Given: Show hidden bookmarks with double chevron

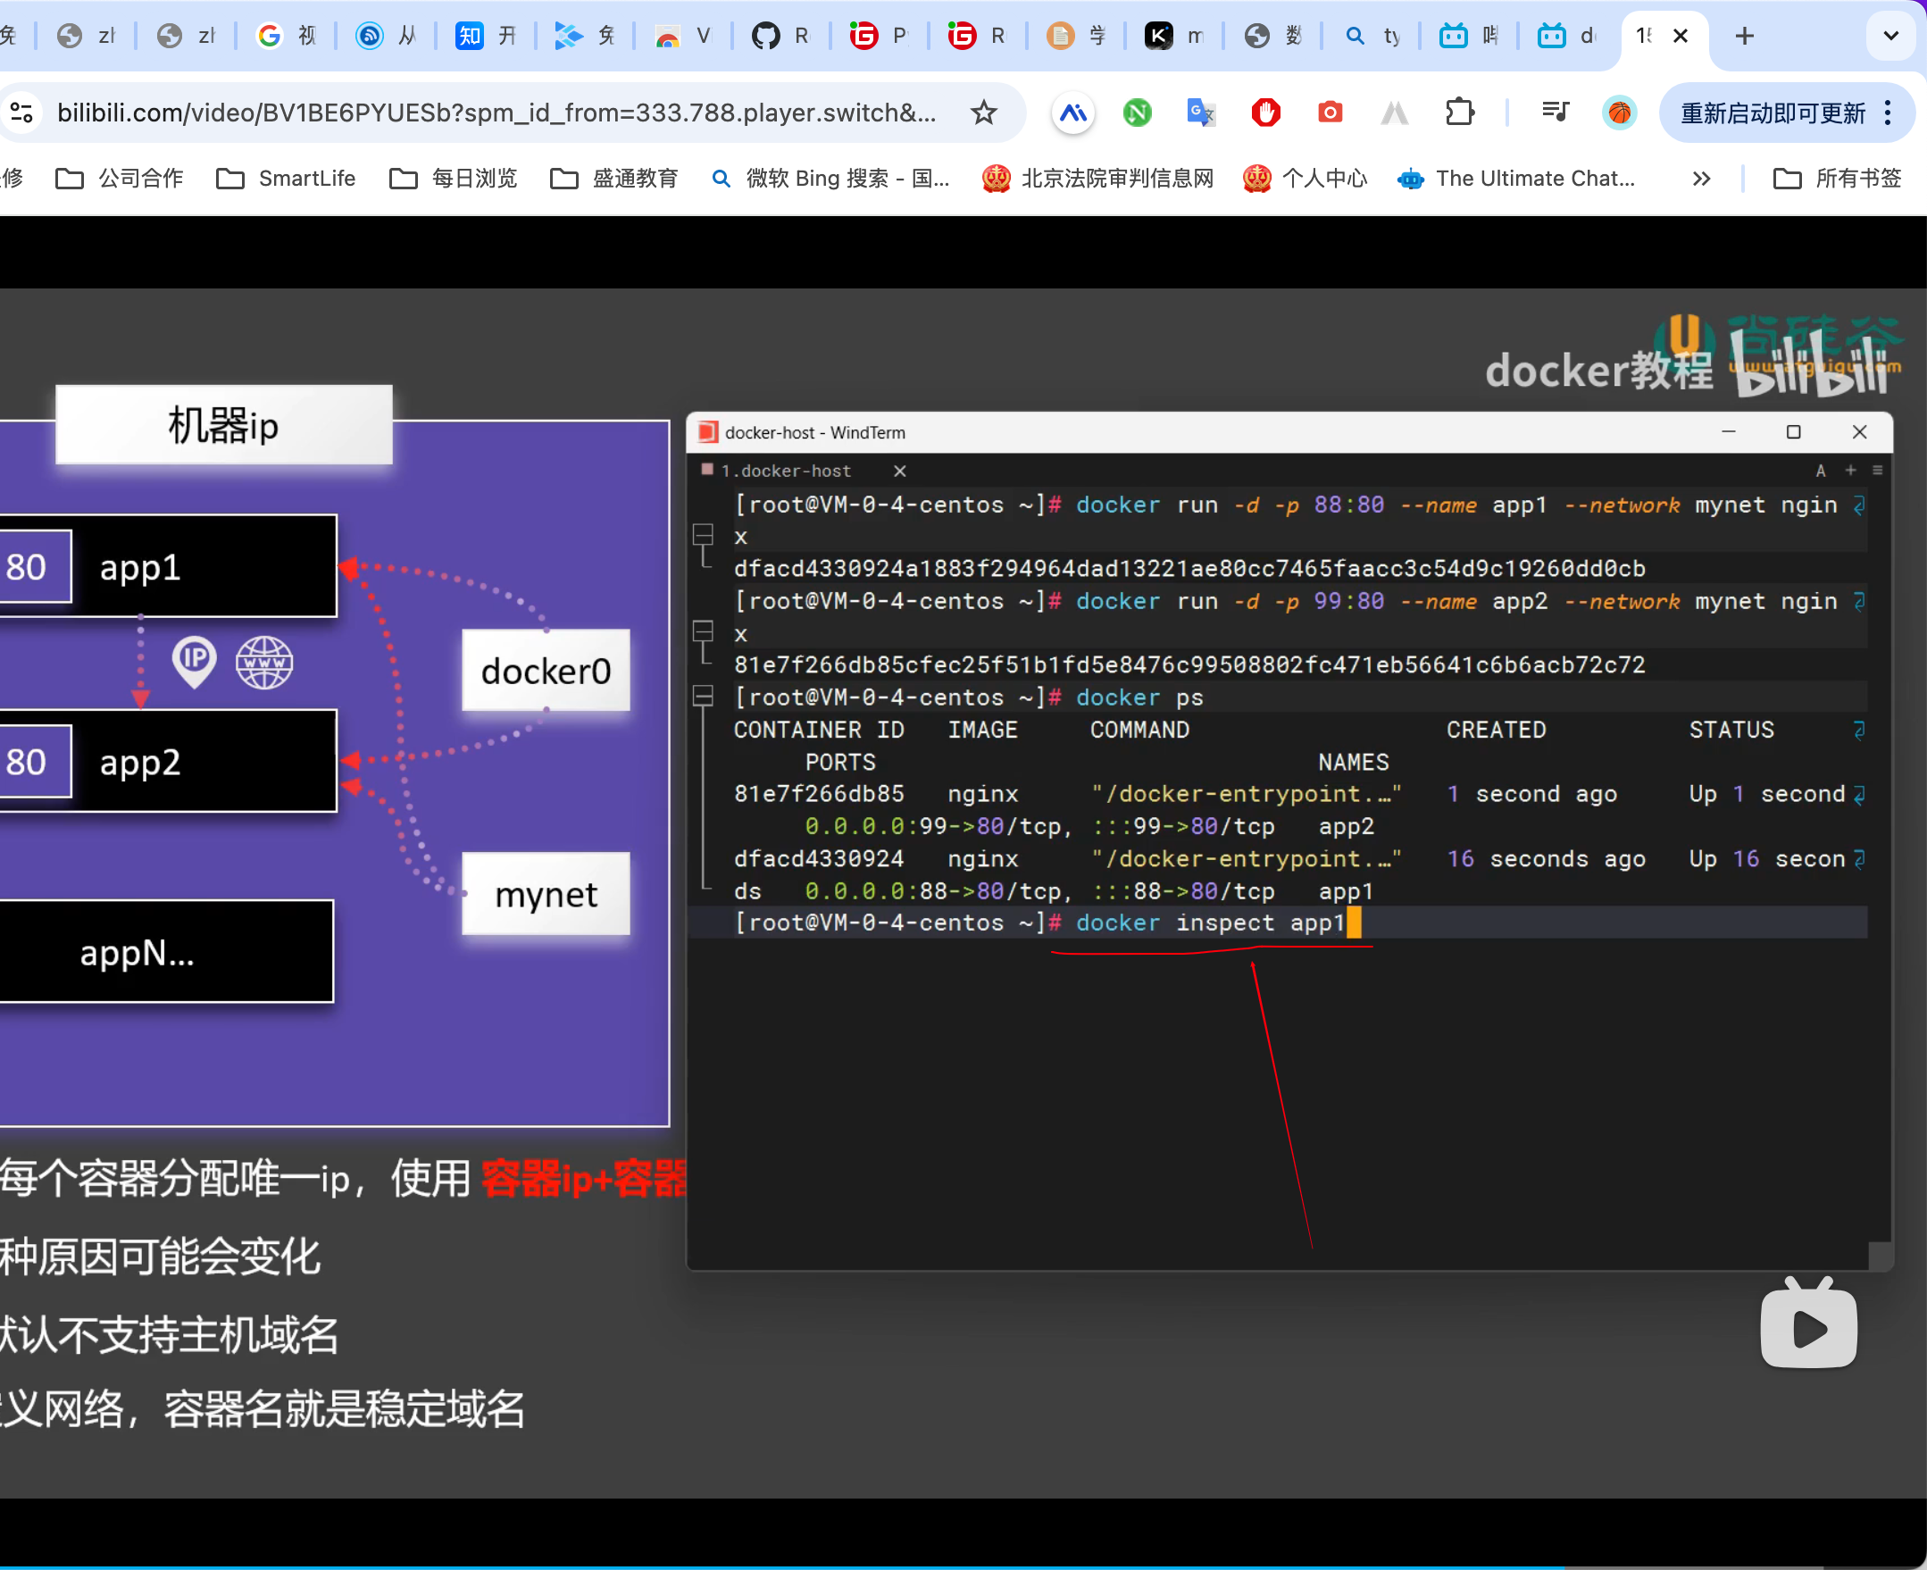Looking at the screenshot, I should [x=1701, y=180].
